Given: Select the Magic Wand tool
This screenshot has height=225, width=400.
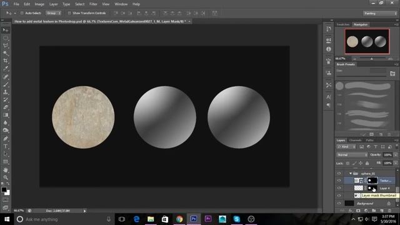Looking at the screenshot, I should [6, 53].
